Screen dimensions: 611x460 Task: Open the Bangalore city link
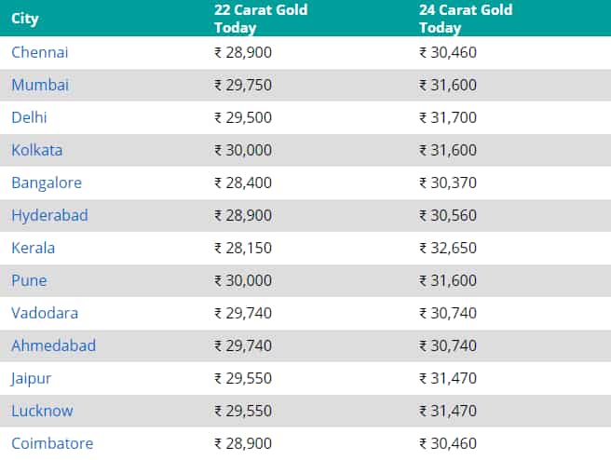[x=47, y=183]
